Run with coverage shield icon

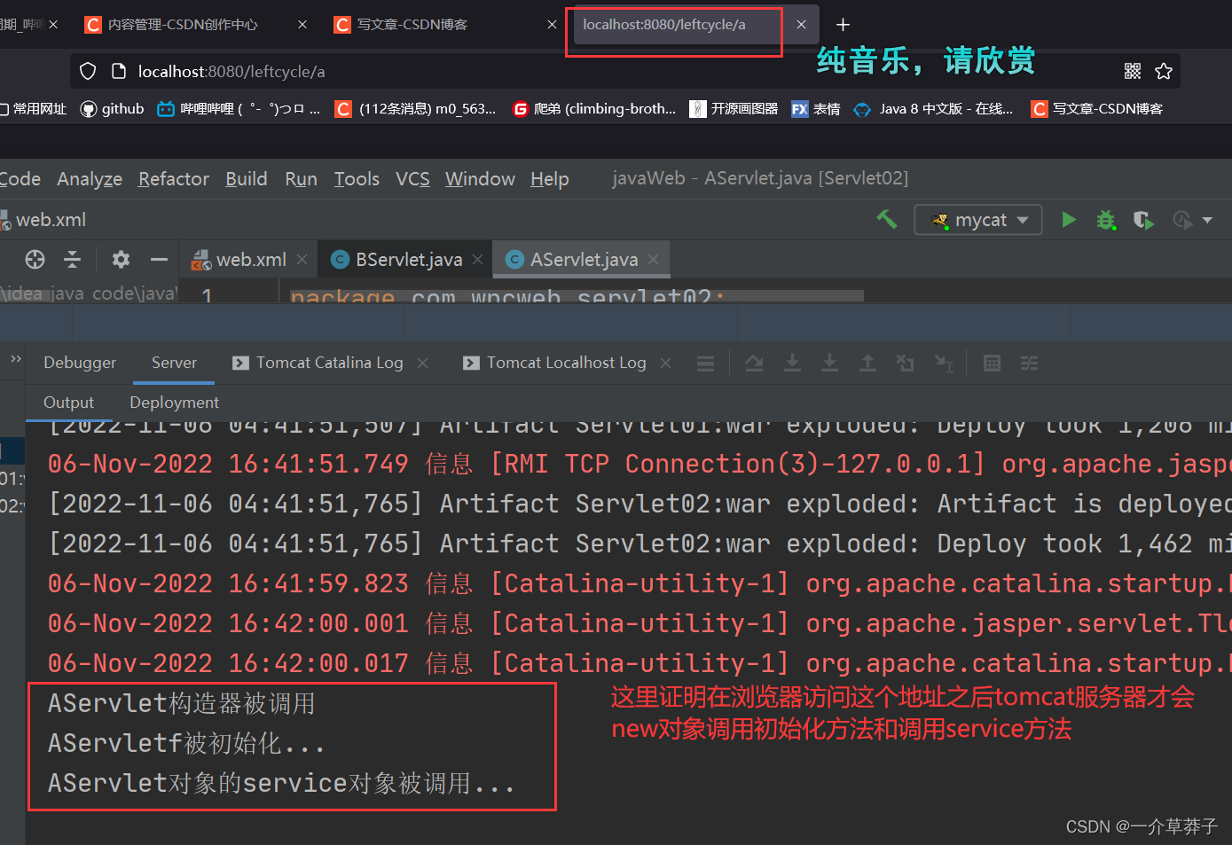[1142, 220]
